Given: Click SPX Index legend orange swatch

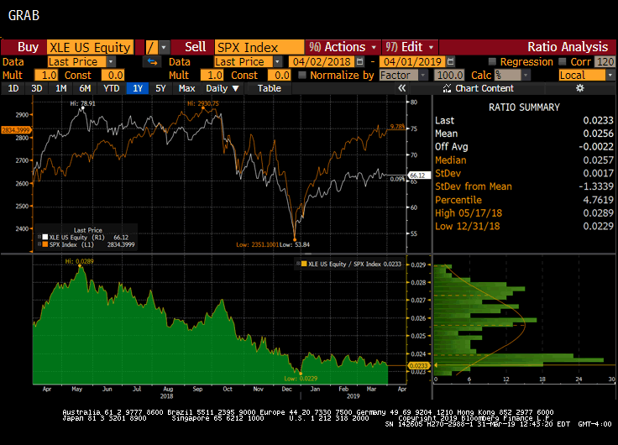Looking at the screenshot, I should (45, 244).
